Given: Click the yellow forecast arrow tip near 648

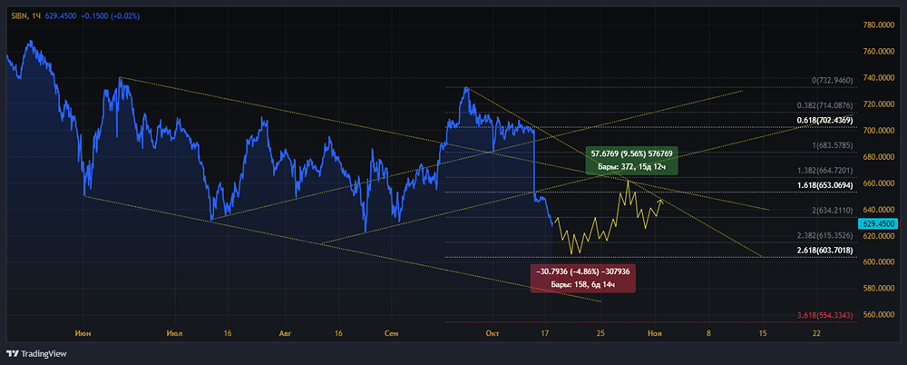Looking at the screenshot, I should (x=662, y=200).
